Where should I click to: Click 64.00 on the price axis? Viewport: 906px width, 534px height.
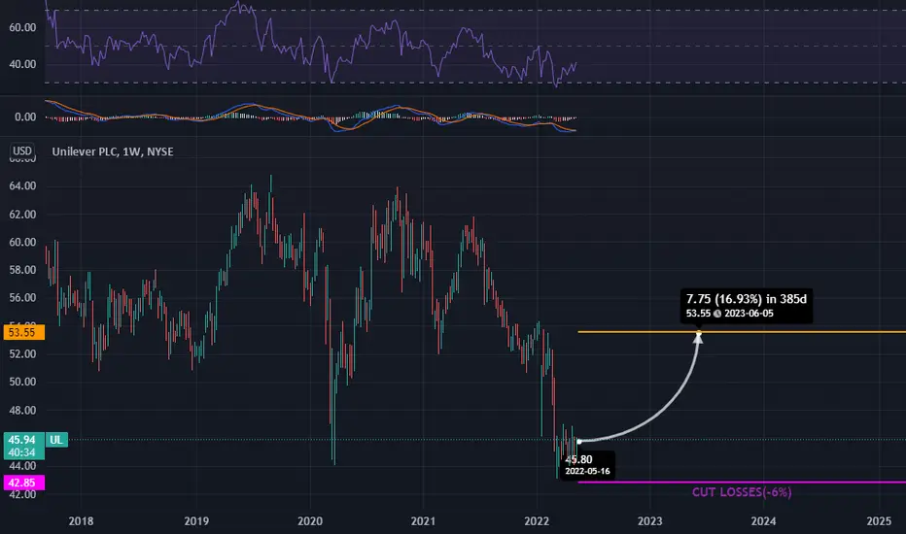(22, 185)
